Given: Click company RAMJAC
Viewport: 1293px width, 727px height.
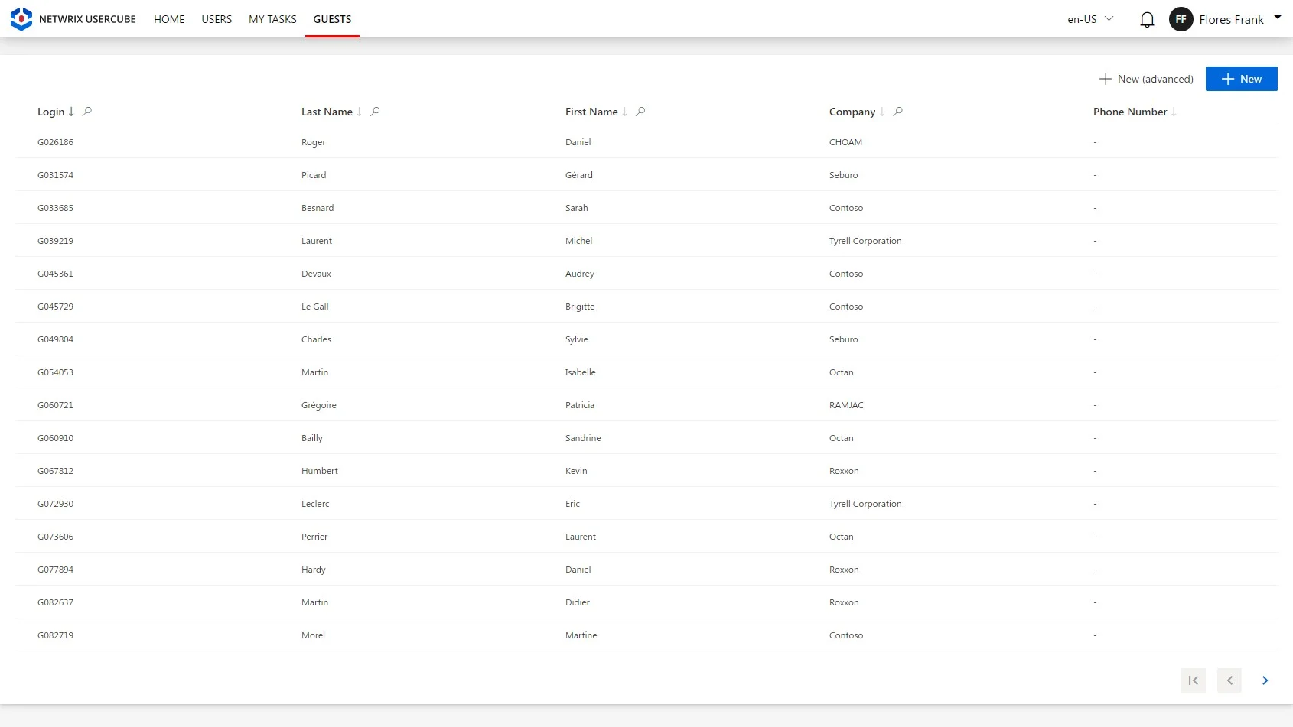Looking at the screenshot, I should coord(846,405).
